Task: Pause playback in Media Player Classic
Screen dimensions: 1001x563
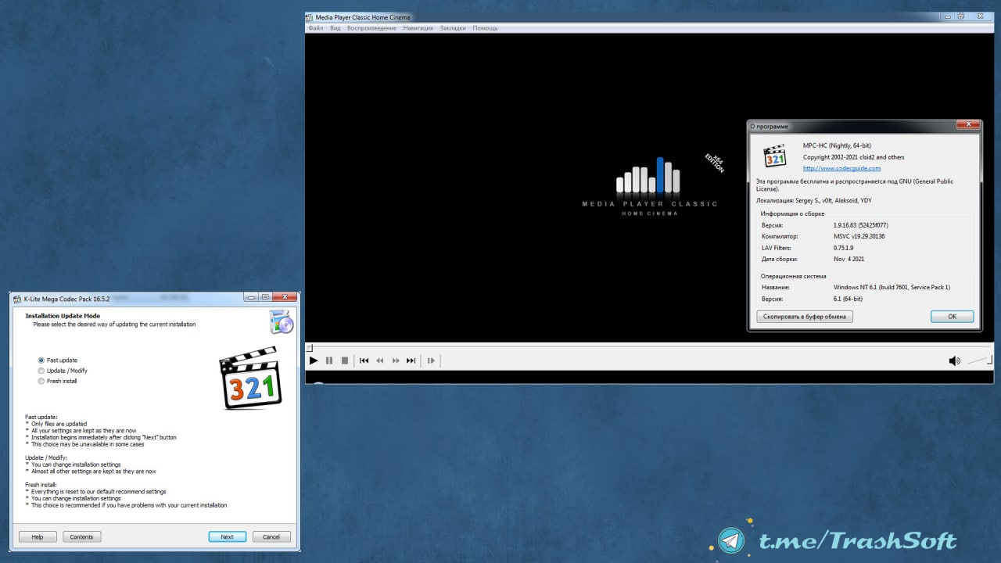Action: [x=329, y=360]
